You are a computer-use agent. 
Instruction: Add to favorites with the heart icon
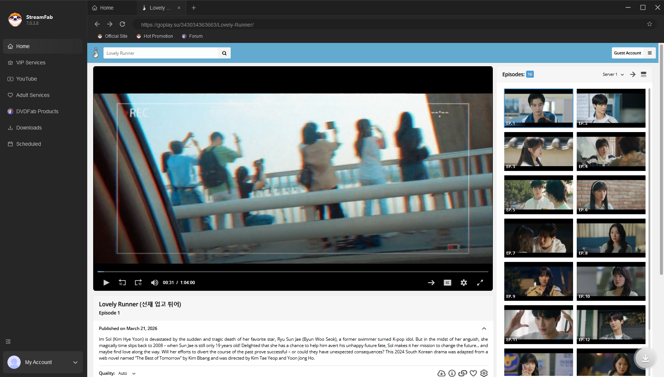pyautogui.click(x=473, y=373)
